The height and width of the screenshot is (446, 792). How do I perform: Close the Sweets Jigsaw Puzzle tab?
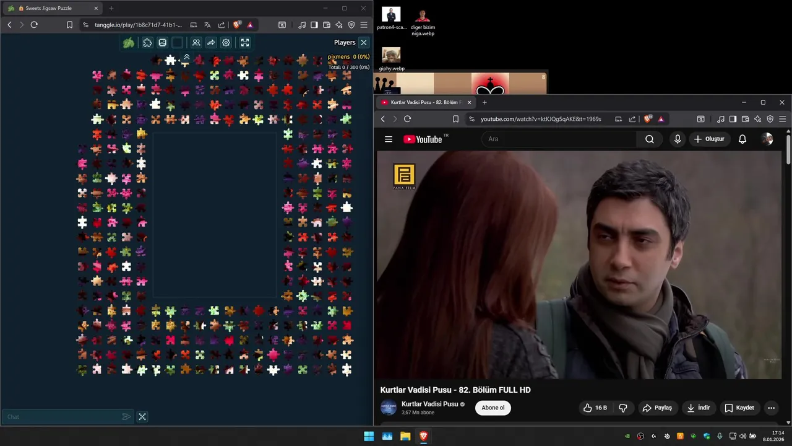click(x=96, y=9)
